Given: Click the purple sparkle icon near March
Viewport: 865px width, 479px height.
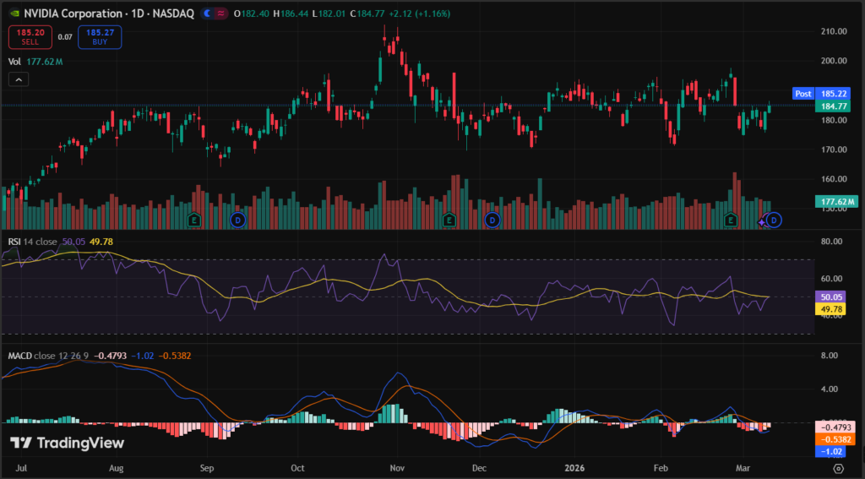Looking at the screenshot, I should (762, 220).
